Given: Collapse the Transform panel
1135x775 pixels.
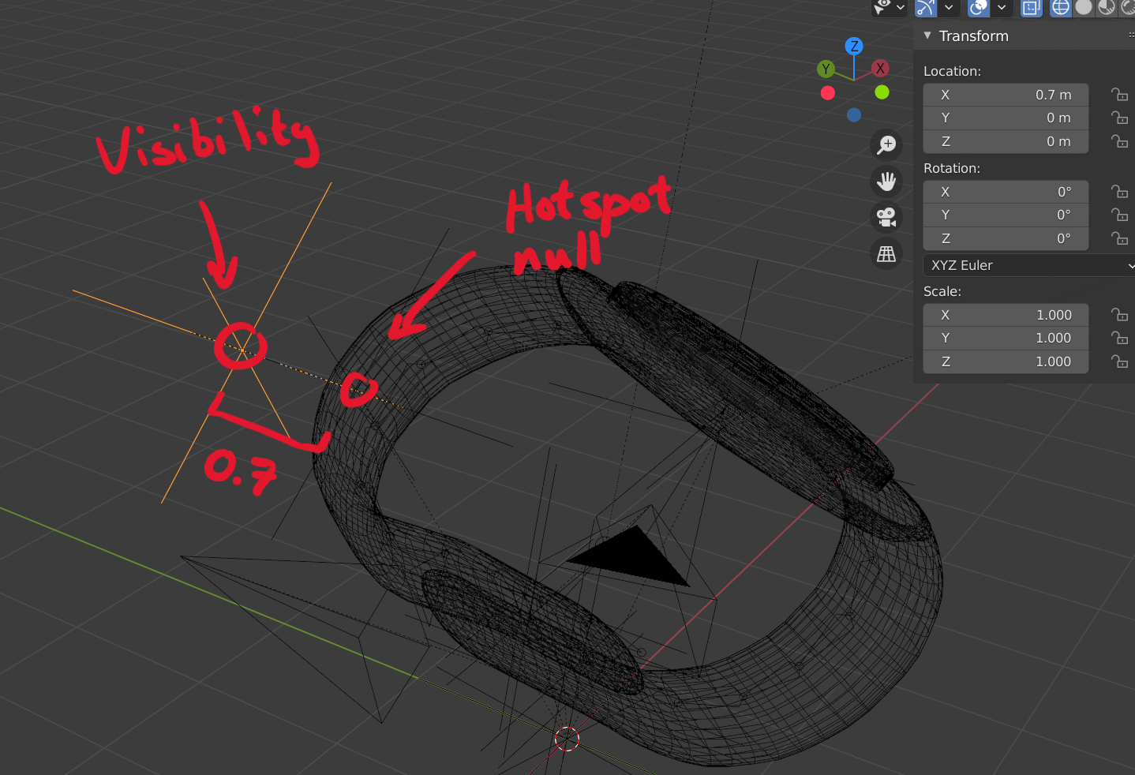Looking at the screenshot, I should [x=927, y=36].
